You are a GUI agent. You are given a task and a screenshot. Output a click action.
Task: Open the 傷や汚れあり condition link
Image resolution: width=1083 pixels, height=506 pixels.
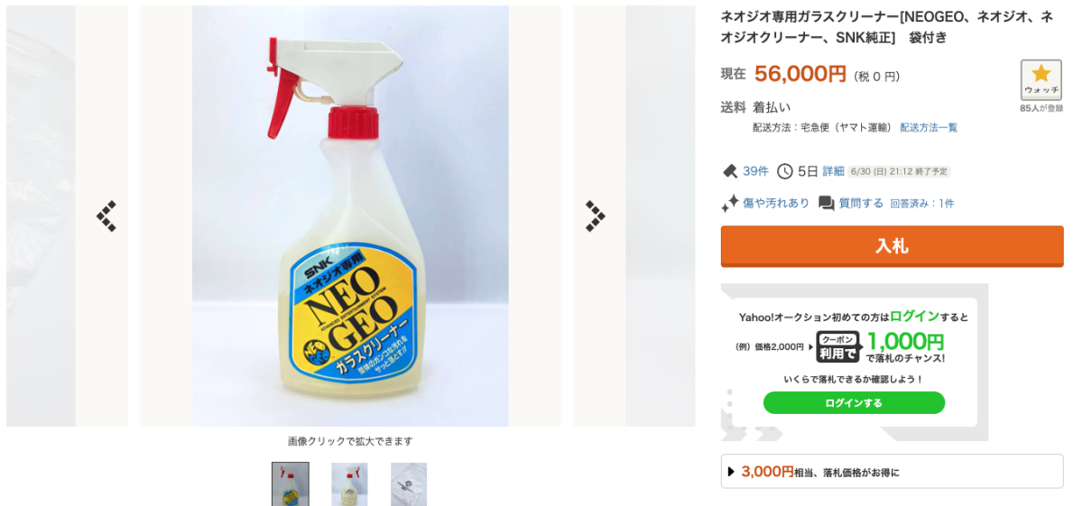point(776,203)
